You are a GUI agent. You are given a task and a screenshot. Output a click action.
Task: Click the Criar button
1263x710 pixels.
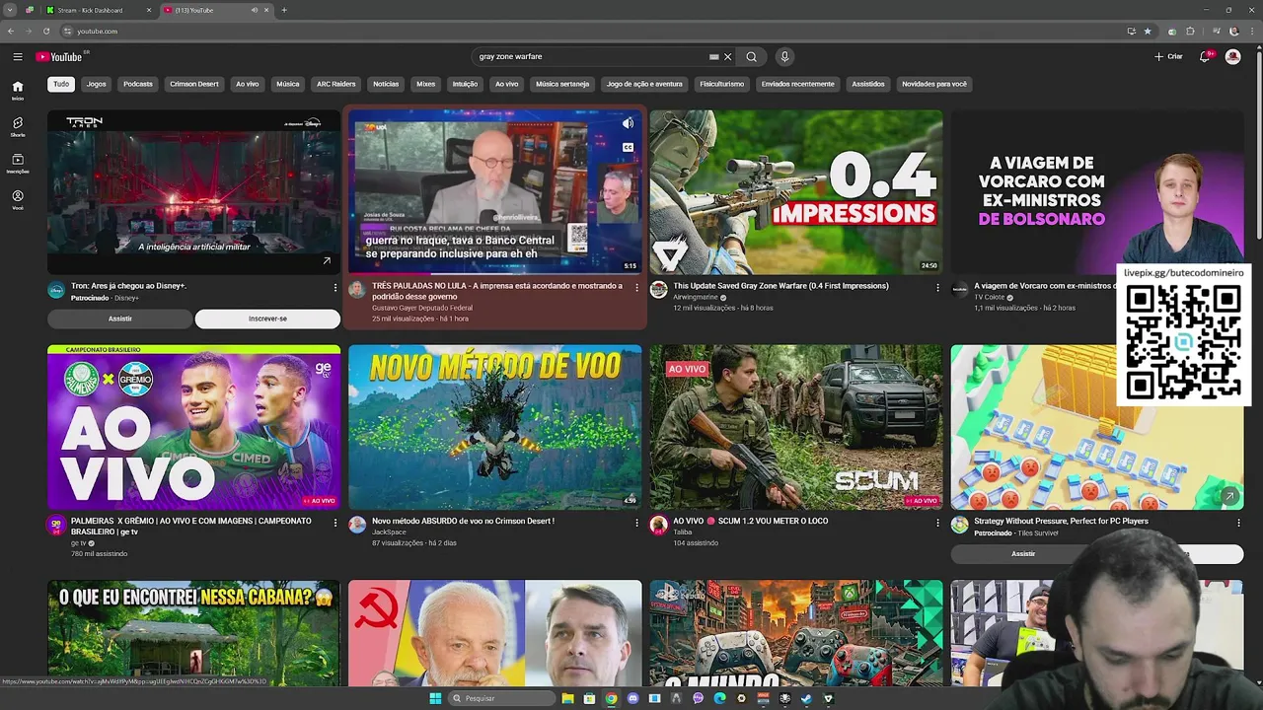click(1168, 57)
